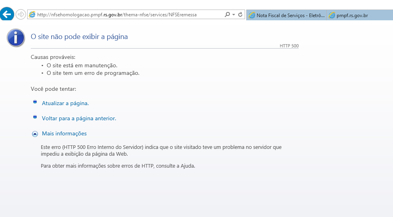Screen dimensions: 393x217
Task: Click the Você pode tentar label
Action: pyautogui.click(x=54, y=89)
